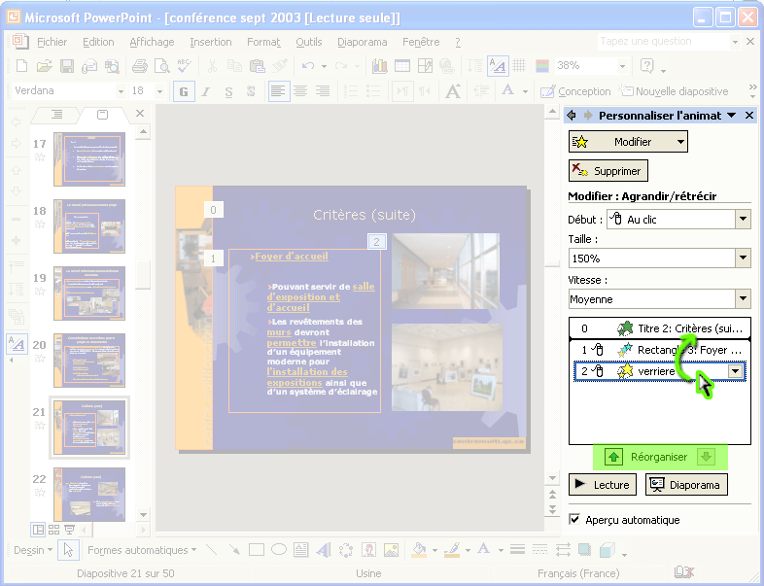The height and width of the screenshot is (586, 764).
Task: Click the Save icon in the toolbar
Action: [67, 66]
